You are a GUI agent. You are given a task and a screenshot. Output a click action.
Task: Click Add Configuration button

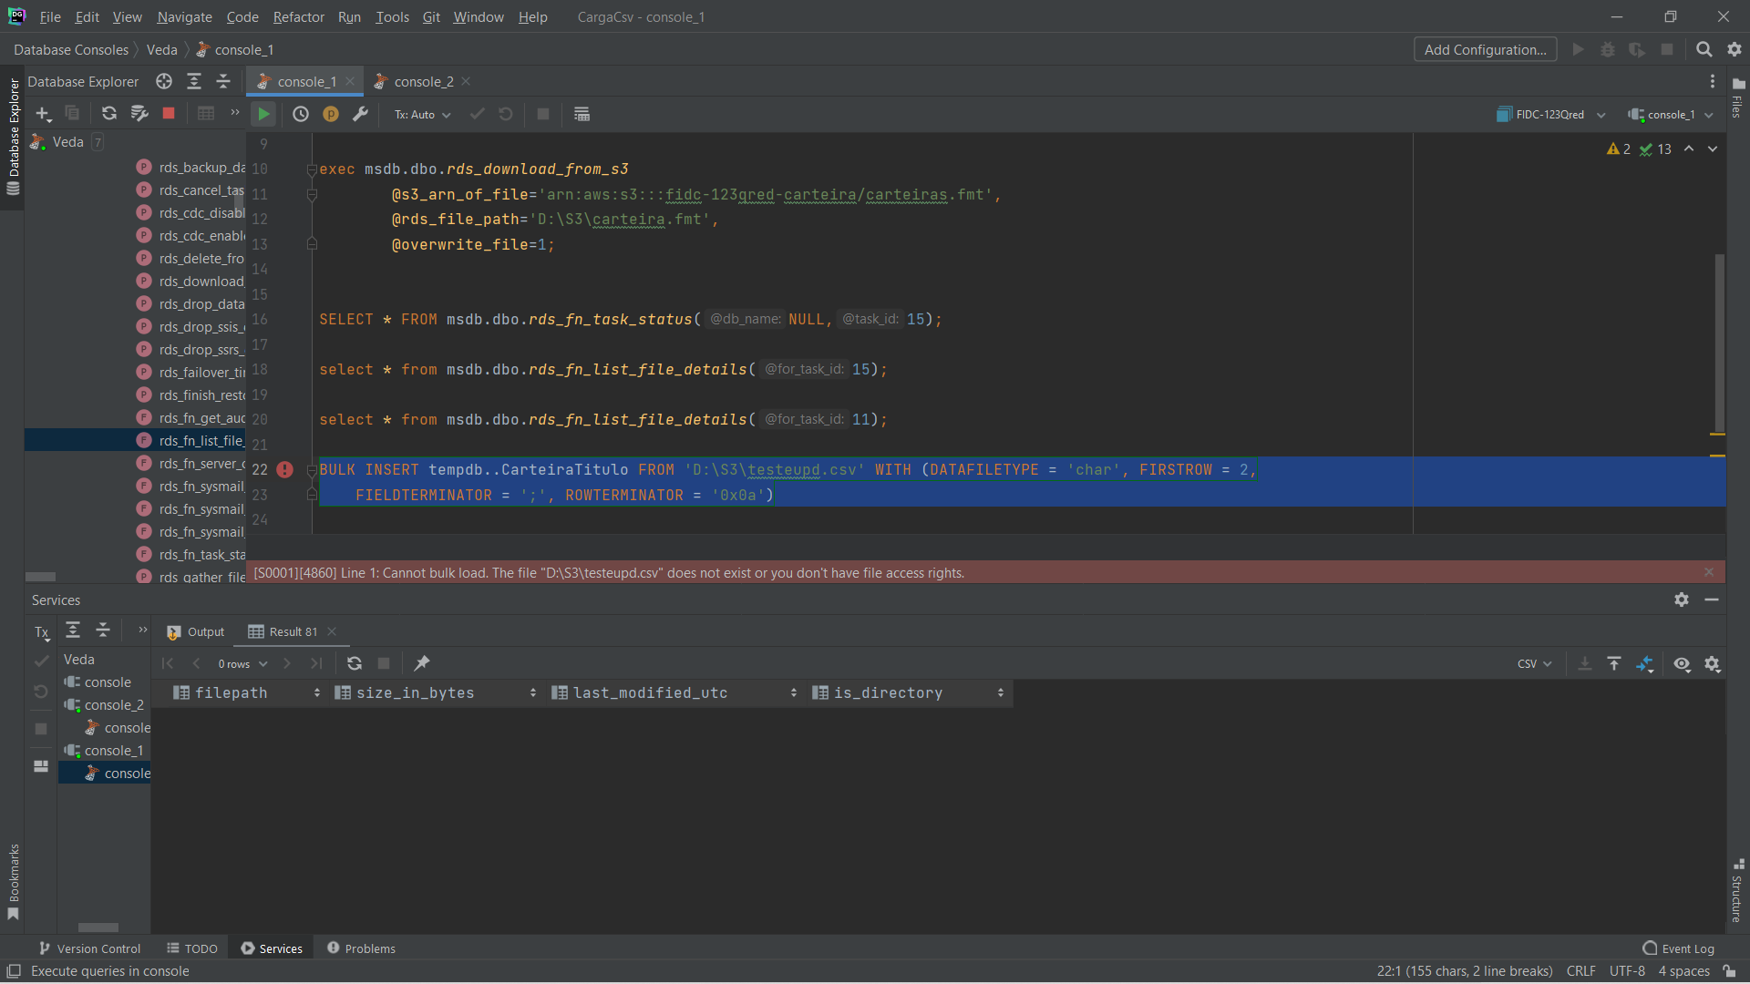tap(1485, 49)
